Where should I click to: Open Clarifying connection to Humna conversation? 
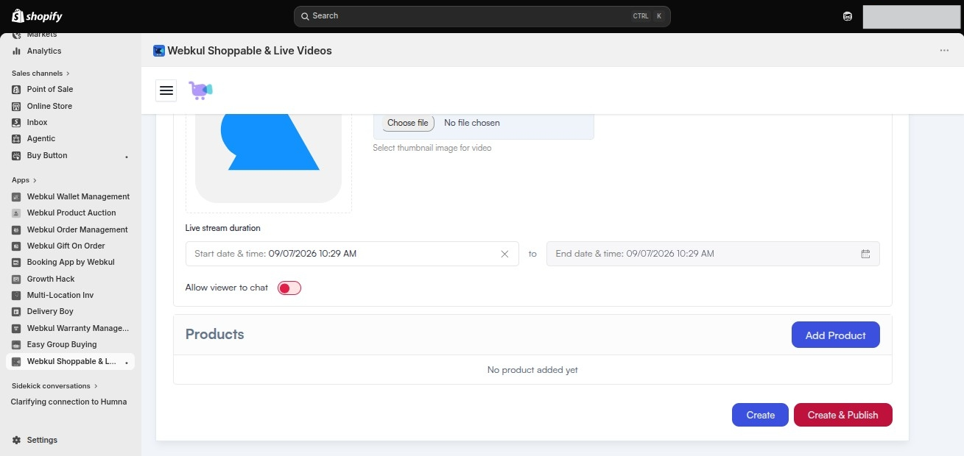(68, 402)
